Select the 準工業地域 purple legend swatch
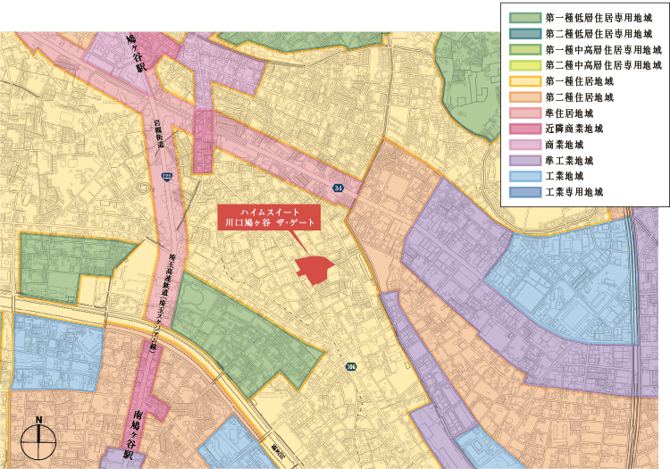670x469 pixels. pos(524,161)
